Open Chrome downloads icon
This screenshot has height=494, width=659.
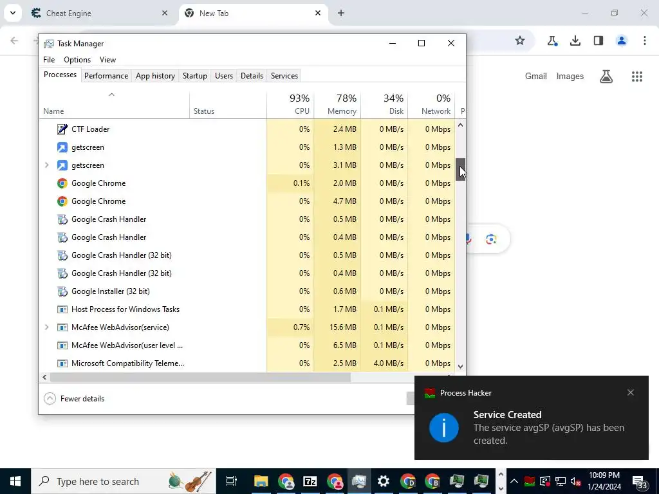[x=575, y=41]
